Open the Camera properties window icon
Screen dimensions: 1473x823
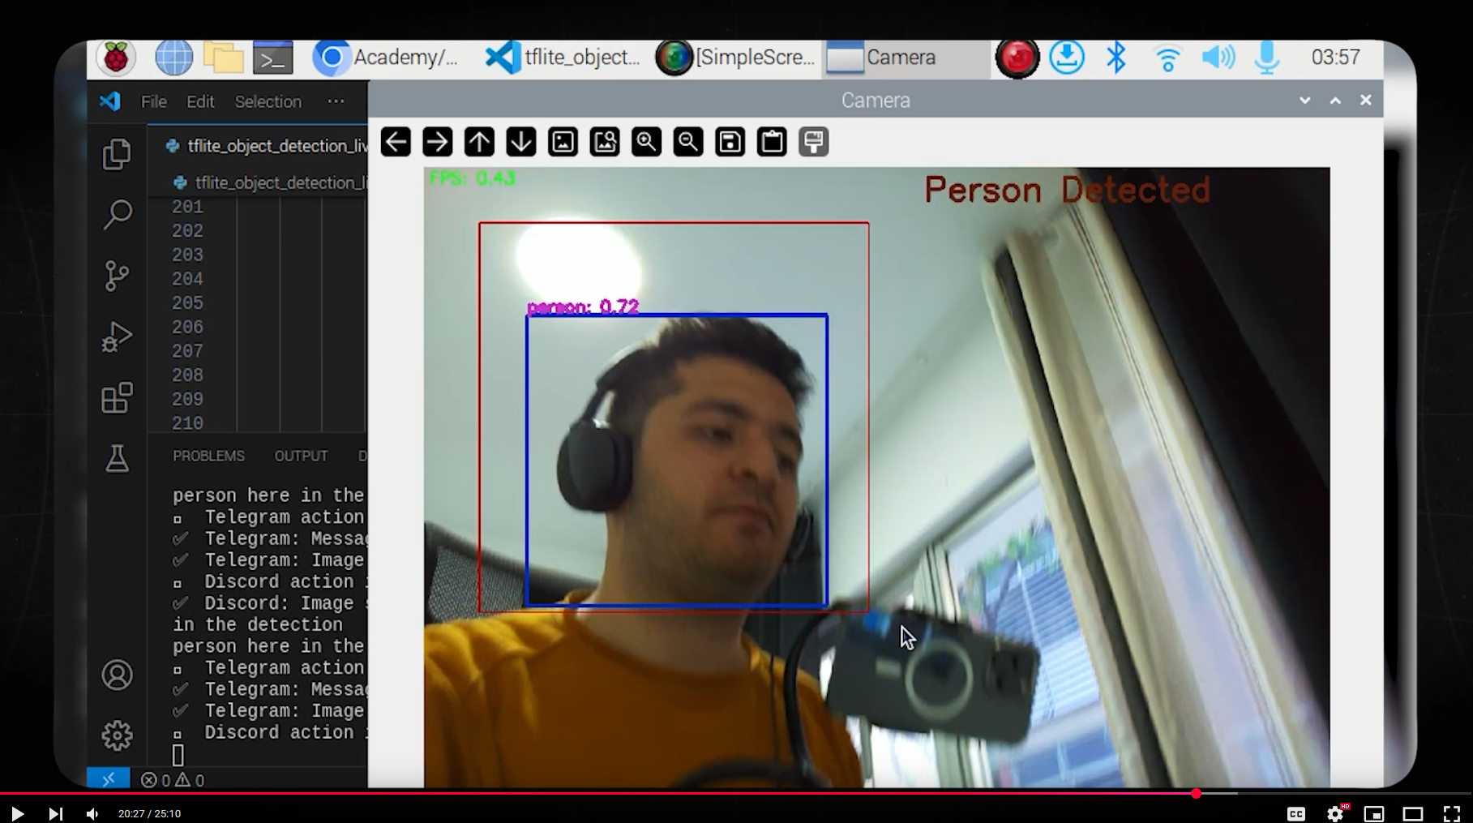click(x=813, y=142)
